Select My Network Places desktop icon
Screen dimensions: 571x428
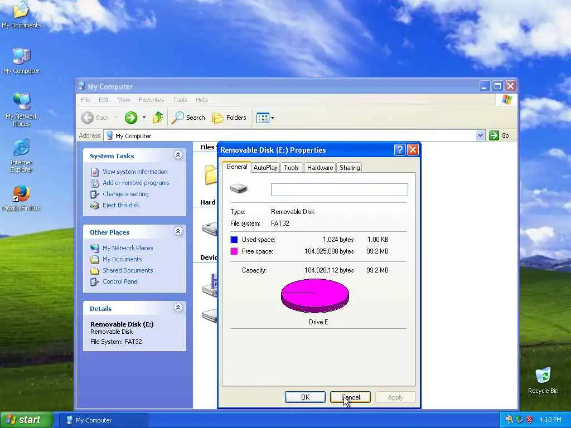tap(21, 109)
